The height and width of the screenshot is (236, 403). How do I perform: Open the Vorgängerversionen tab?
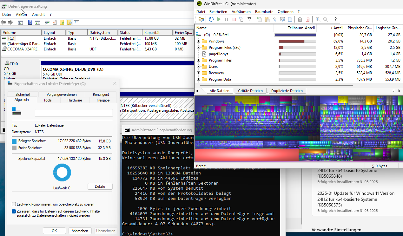(x=62, y=95)
